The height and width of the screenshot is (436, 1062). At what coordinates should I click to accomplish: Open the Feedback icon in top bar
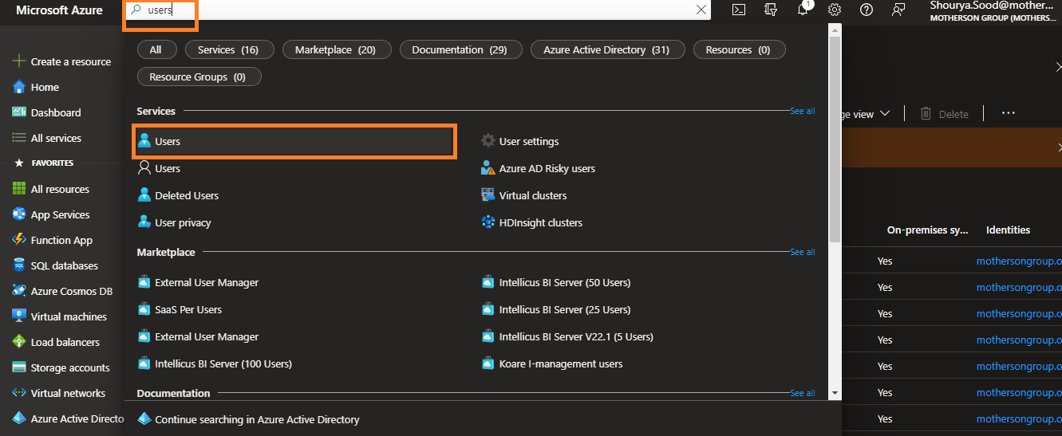pyautogui.click(x=898, y=10)
